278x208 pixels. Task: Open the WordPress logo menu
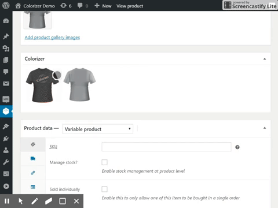[6, 5]
